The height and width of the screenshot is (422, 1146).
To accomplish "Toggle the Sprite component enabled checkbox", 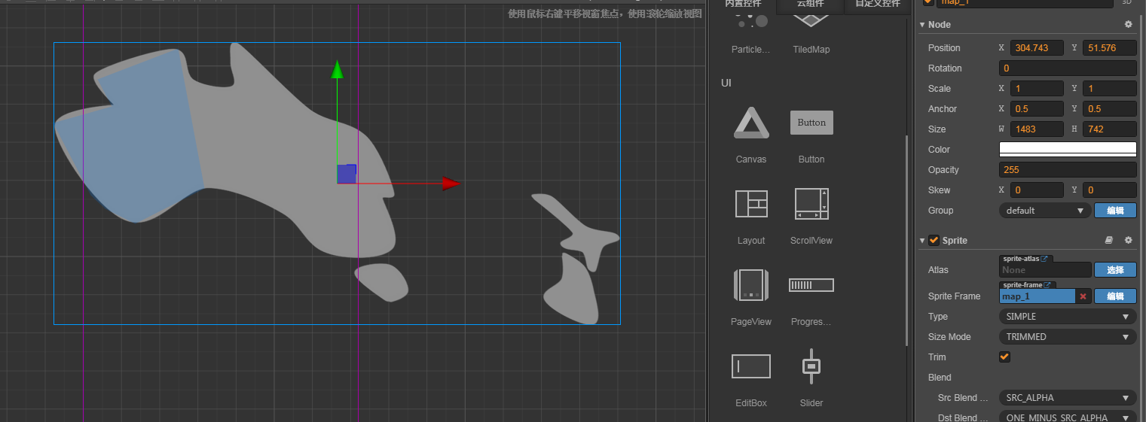I will pos(934,240).
